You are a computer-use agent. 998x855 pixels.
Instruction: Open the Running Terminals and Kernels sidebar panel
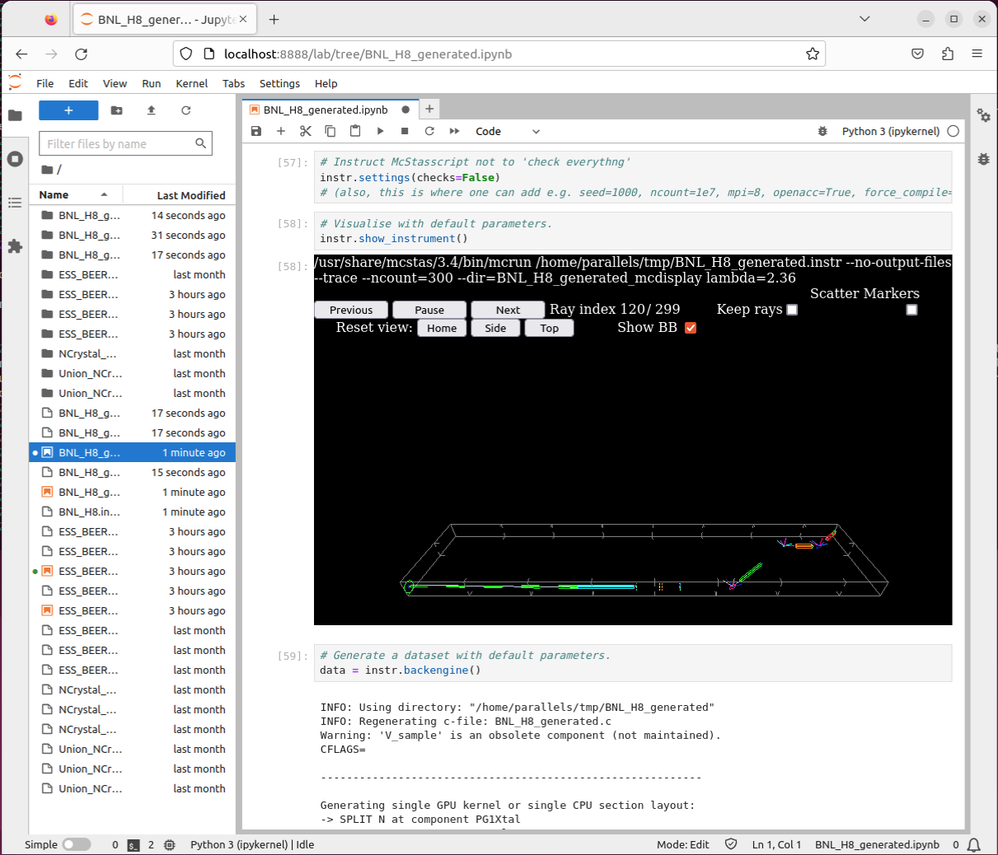point(15,159)
